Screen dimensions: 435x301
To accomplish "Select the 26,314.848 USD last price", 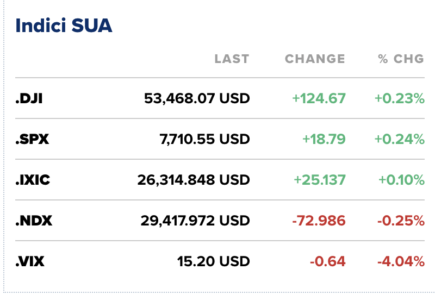I will pos(194,180).
